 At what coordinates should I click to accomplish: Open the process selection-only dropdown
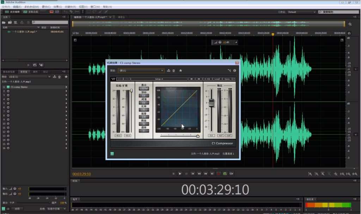(56, 209)
